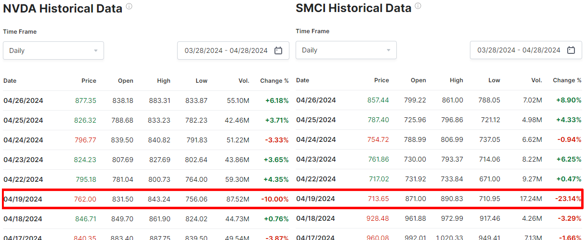The image size is (586, 240).
Task: Click the Price column header in SMCI table
Action: tap(381, 80)
